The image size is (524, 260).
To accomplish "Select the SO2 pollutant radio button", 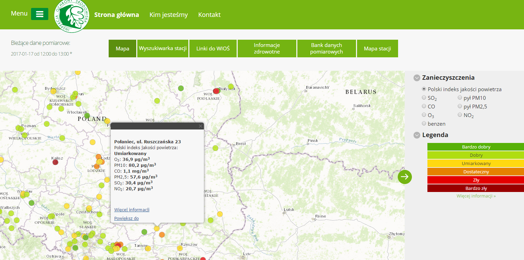I will tap(424, 98).
